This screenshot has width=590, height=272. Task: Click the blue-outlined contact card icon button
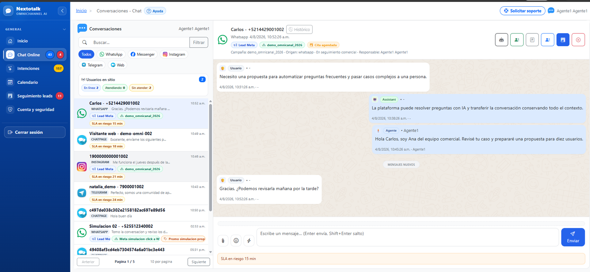548,40
